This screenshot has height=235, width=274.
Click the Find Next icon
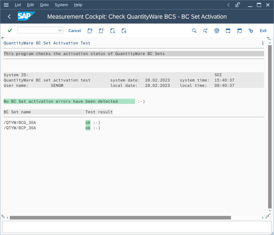pyautogui.click(x=205, y=31)
